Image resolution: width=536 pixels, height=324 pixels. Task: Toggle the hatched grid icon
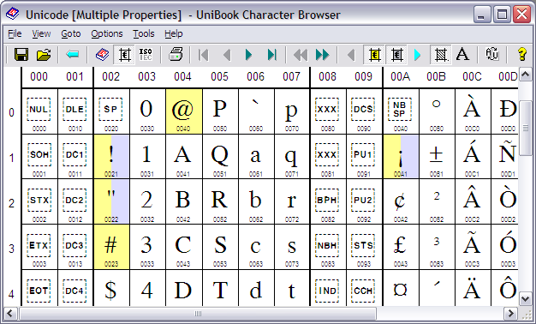point(440,54)
